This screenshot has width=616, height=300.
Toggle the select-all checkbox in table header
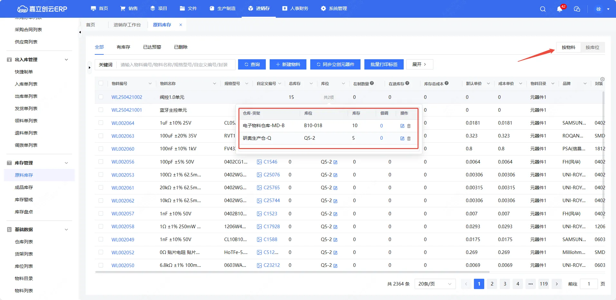[101, 83]
